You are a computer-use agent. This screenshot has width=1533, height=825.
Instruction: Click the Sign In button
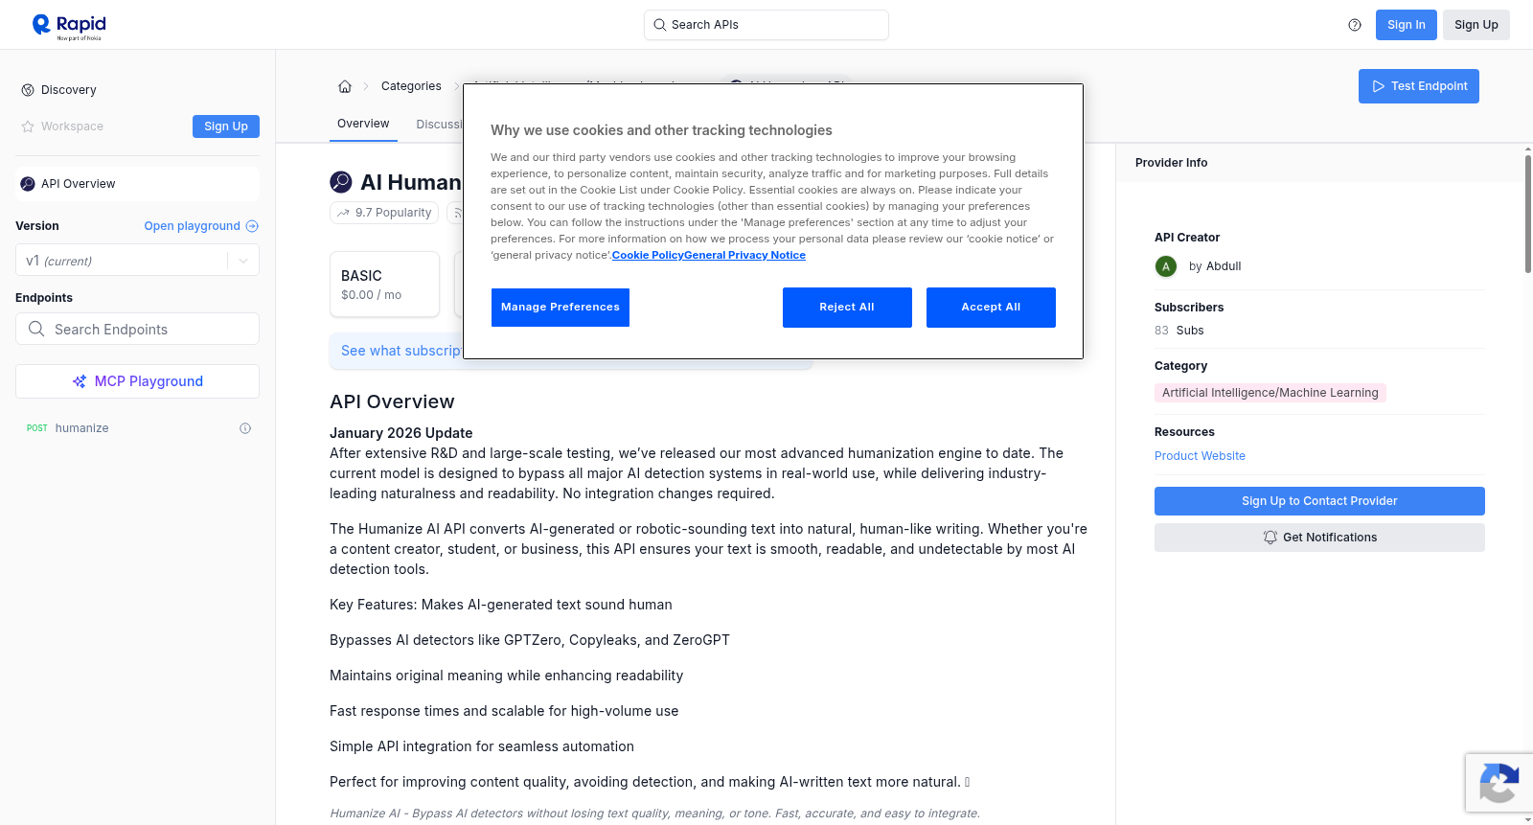click(1406, 25)
